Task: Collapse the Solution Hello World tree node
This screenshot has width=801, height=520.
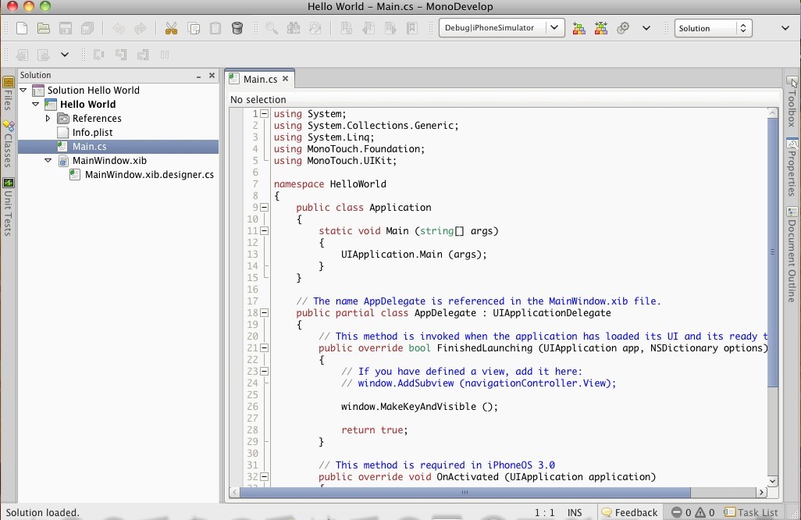Action: (x=23, y=90)
